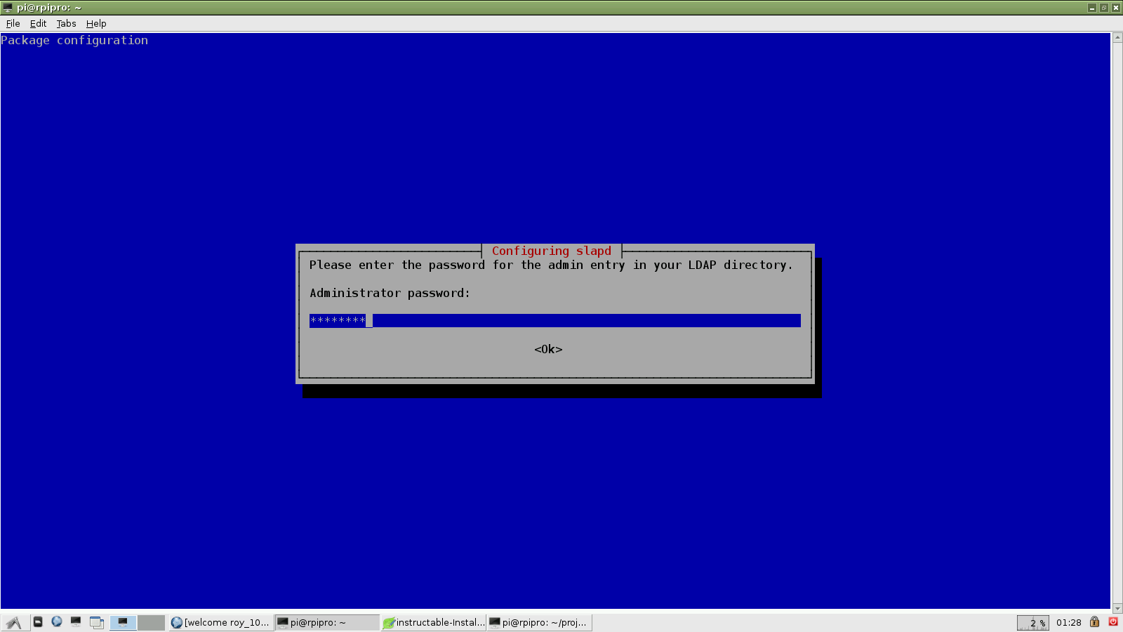Switch to the second desktop in pager
The height and width of the screenshot is (632, 1123).
tap(151, 622)
